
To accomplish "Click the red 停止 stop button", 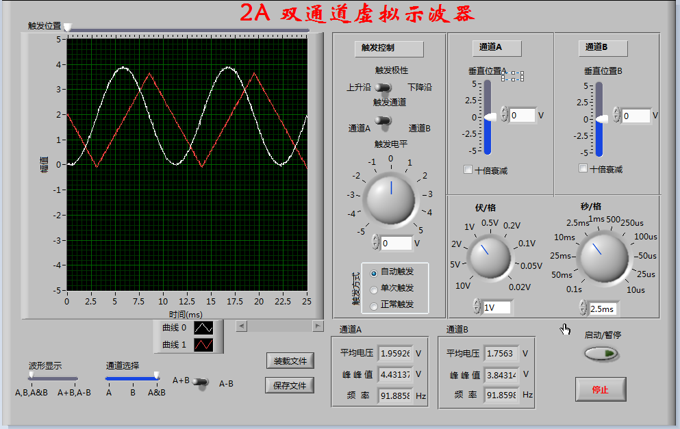I will click(x=601, y=389).
